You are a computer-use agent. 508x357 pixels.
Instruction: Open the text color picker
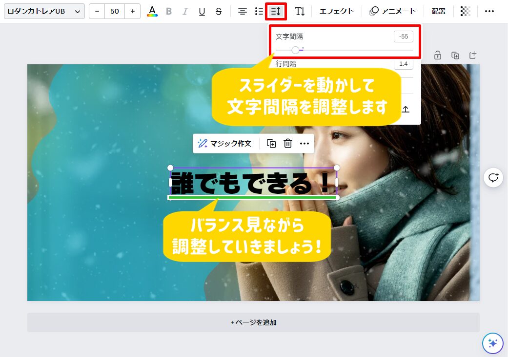coord(152,11)
